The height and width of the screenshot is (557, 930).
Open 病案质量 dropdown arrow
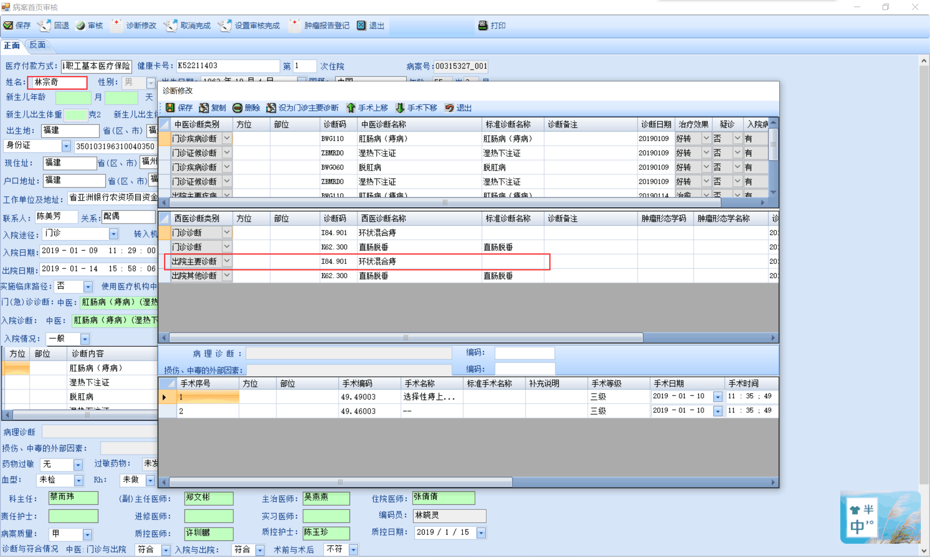coord(87,535)
